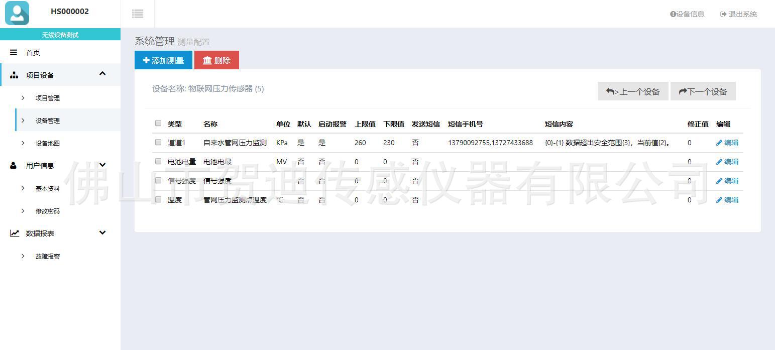775x350 pixels.
Task: Select the checkbox for 温度 row
Action: [x=158, y=199]
